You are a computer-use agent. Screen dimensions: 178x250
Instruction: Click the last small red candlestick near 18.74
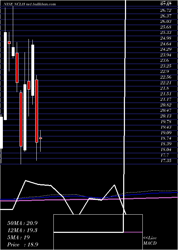click(x=41, y=138)
